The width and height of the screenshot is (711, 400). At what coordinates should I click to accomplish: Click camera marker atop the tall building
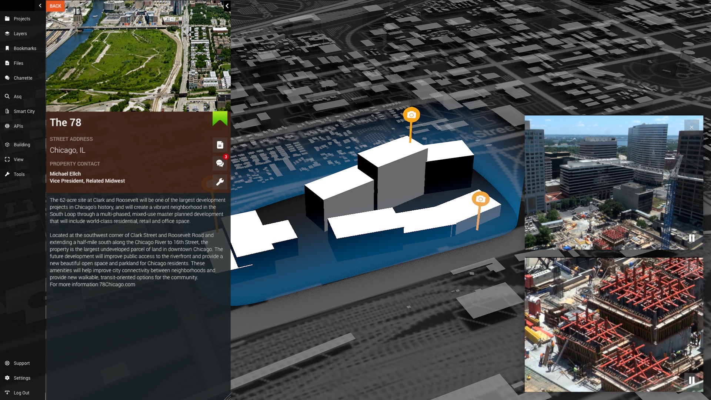[x=411, y=115]
